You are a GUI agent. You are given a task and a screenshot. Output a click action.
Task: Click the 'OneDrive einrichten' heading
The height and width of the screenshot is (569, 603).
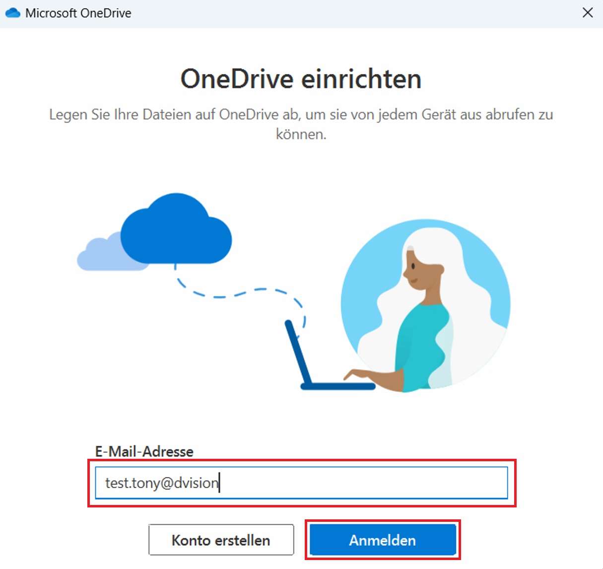(x=301, y=79)
